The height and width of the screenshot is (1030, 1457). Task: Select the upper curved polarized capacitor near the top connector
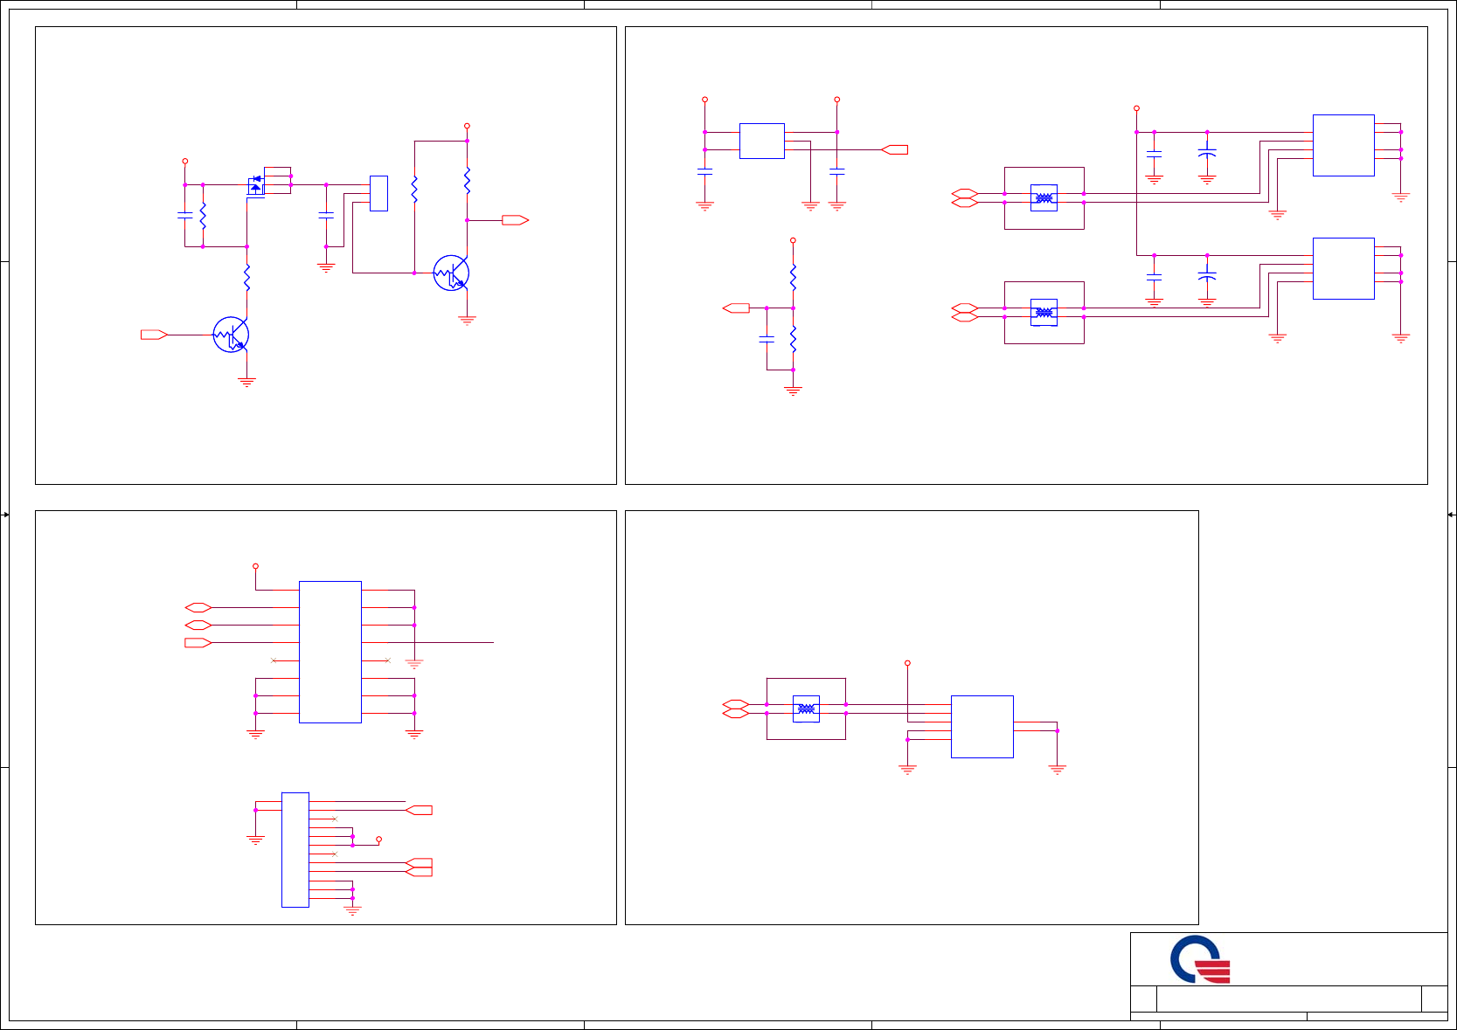[1207, 152]
